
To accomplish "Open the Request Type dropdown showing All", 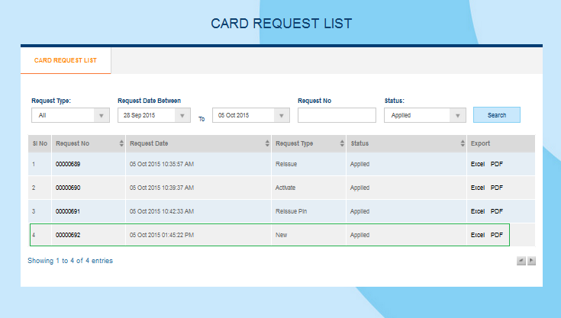I will (x=70, y=115).
